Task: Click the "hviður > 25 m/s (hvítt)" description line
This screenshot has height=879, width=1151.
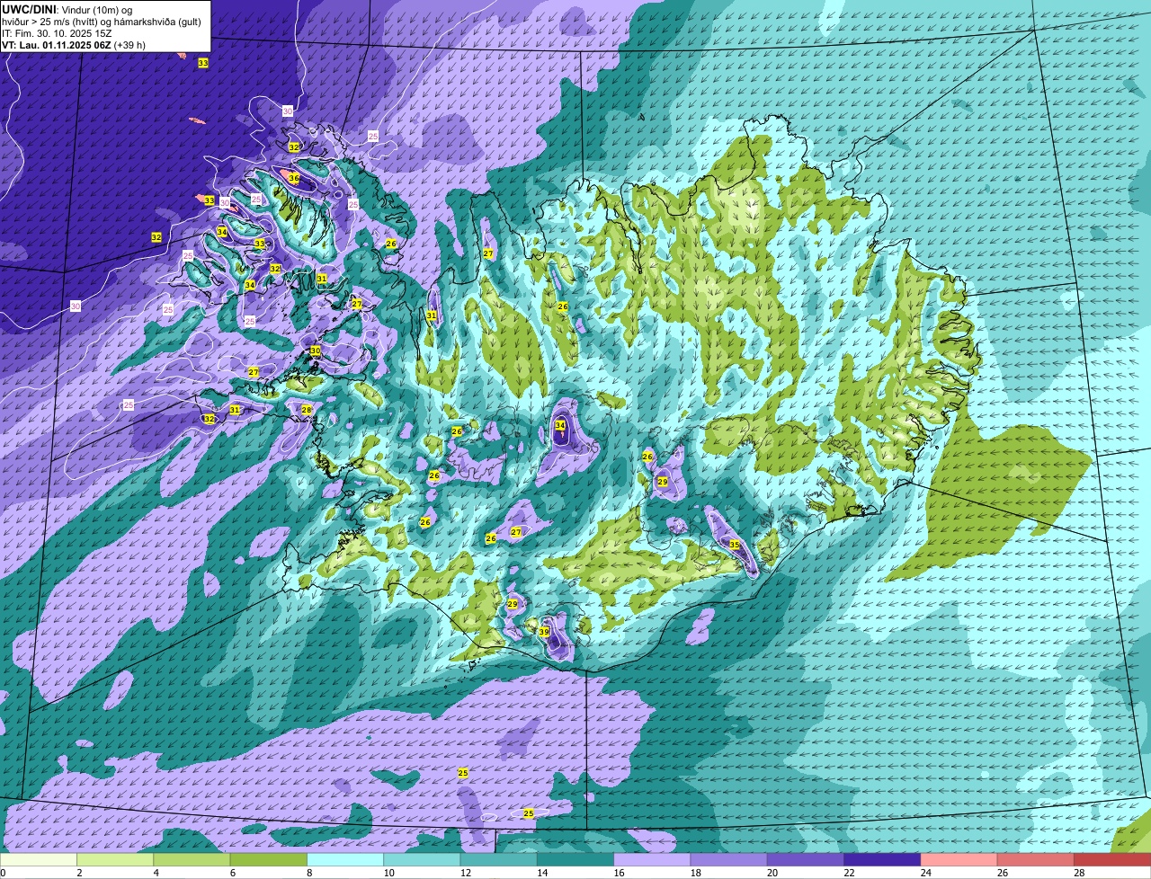Action: coord(51,22)
